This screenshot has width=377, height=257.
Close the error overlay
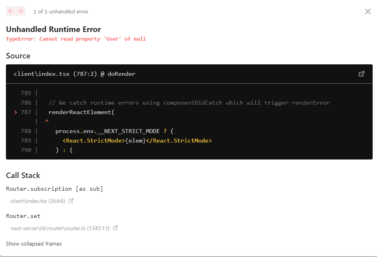(368, 11)
